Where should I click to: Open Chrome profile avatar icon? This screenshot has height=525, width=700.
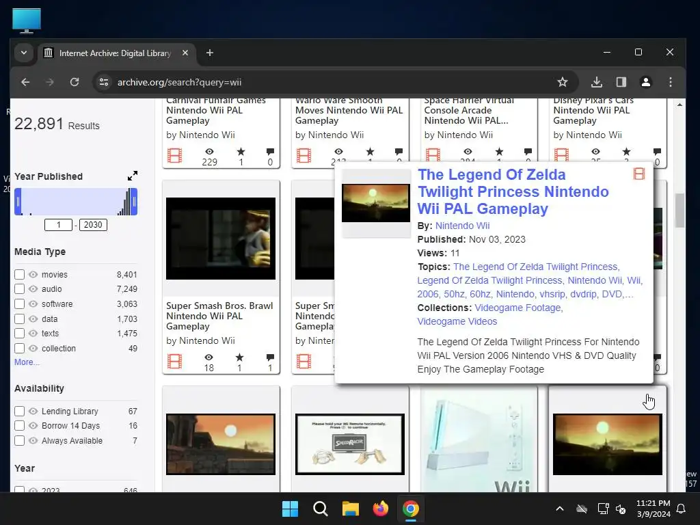[645, 82]
